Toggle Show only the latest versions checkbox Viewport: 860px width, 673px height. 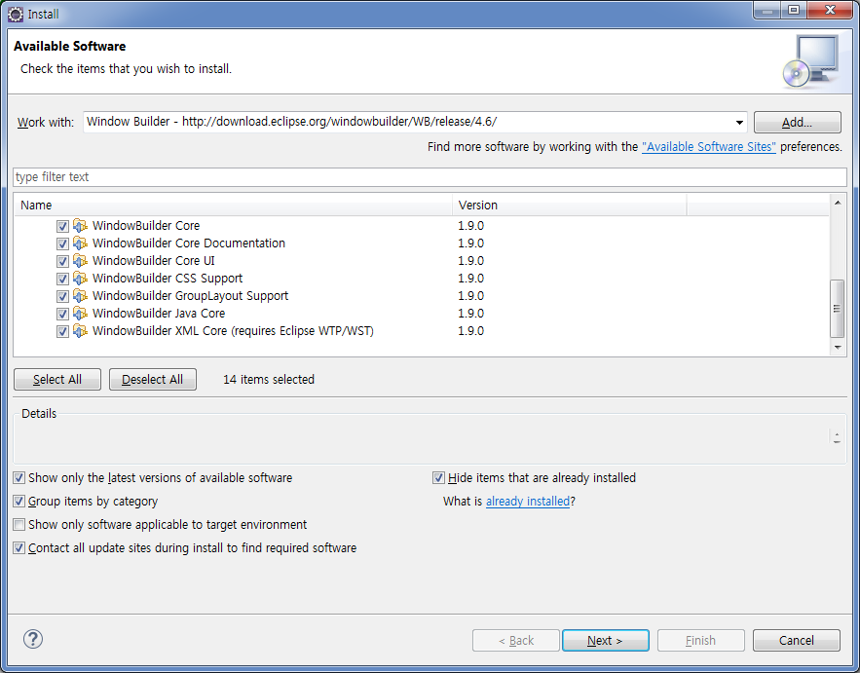tap(19, 478)
